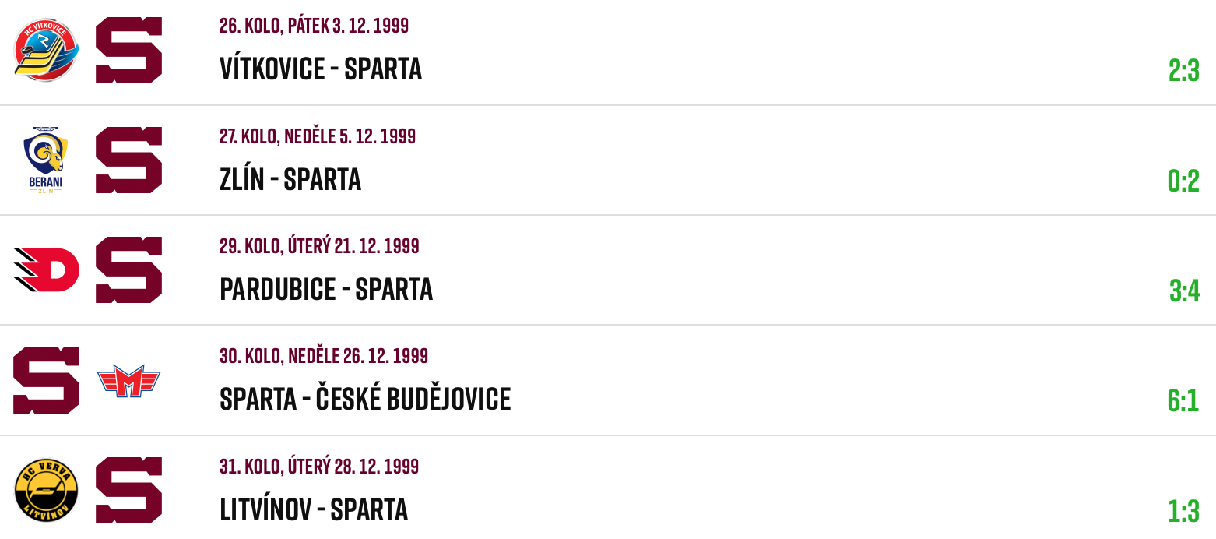1216x539 pixels.
Task: Click the 3:4 score result
Action: [1184, 291]
